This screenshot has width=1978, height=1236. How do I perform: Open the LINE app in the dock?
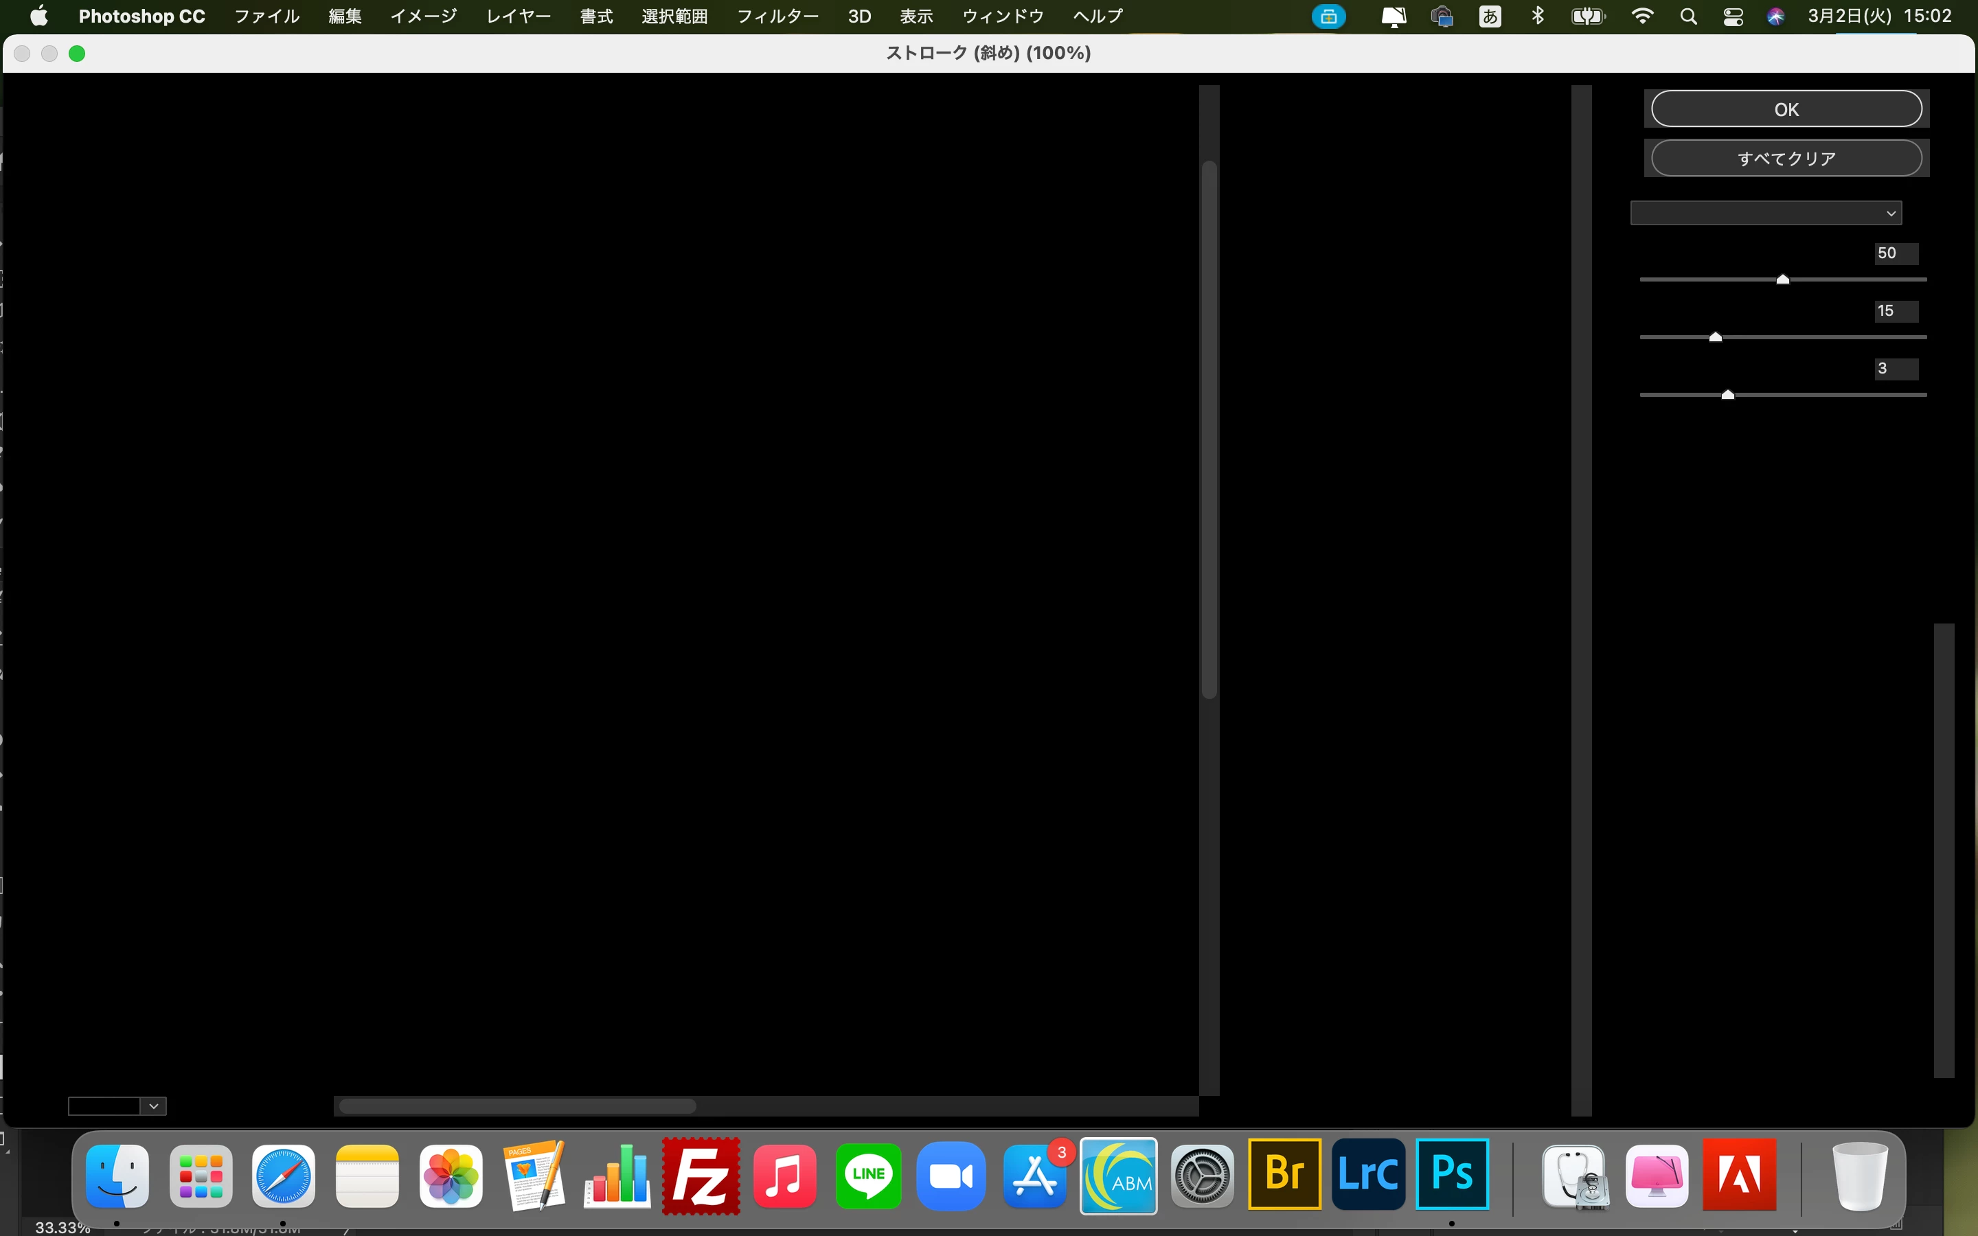pyautogui.click(x=868, y=1176)
